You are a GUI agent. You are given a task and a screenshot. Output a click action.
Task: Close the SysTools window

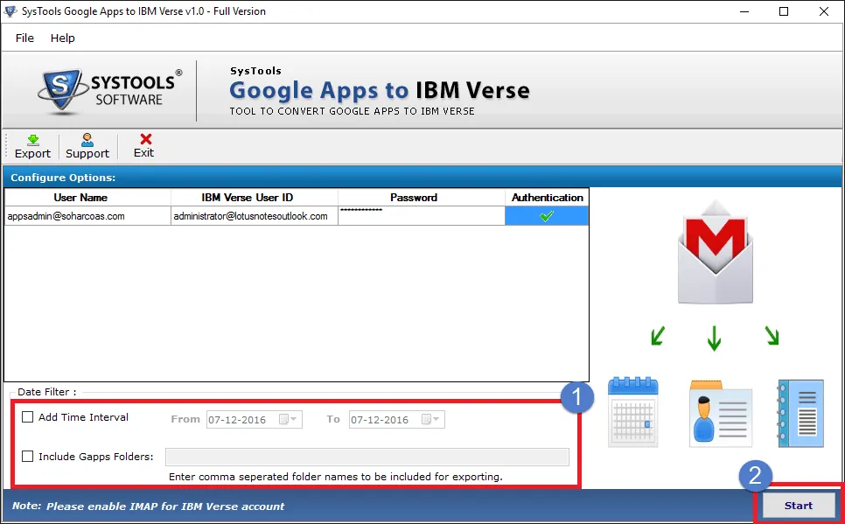tap(824, 11)
